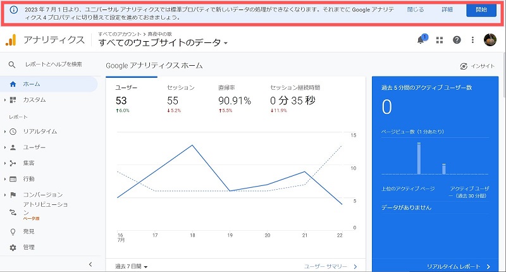
Task: Open the リアルタイム レポート link
Action: [454, 266]
